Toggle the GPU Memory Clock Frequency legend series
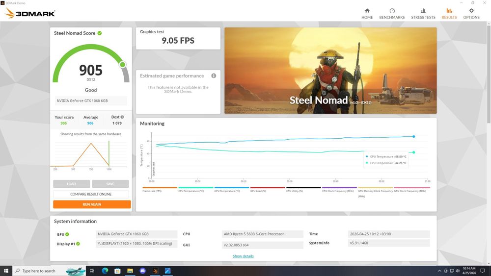The height and width of the screenshot is (276, 491). click(375, 192)
